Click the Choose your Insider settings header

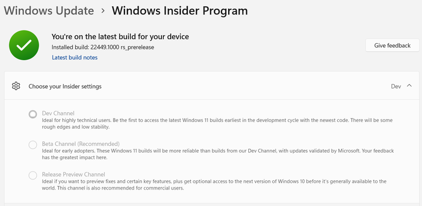click(213, 86)
